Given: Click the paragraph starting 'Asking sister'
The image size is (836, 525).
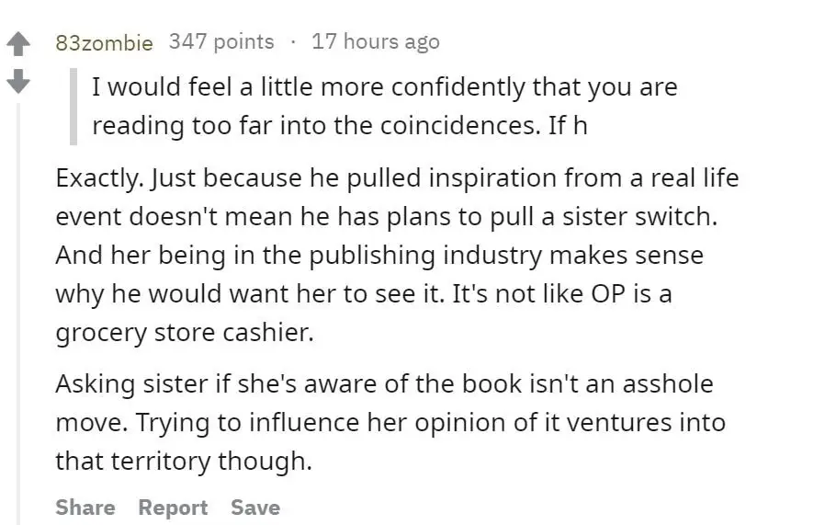Looking at the screenshot, I should 390,422.
